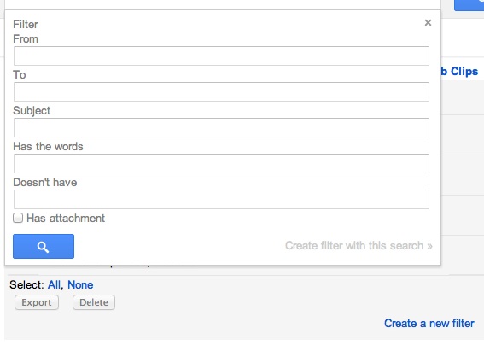Click the search bar above the Filter panel
The height and width of the screenshot is (345, 484).
coord(222,4)
